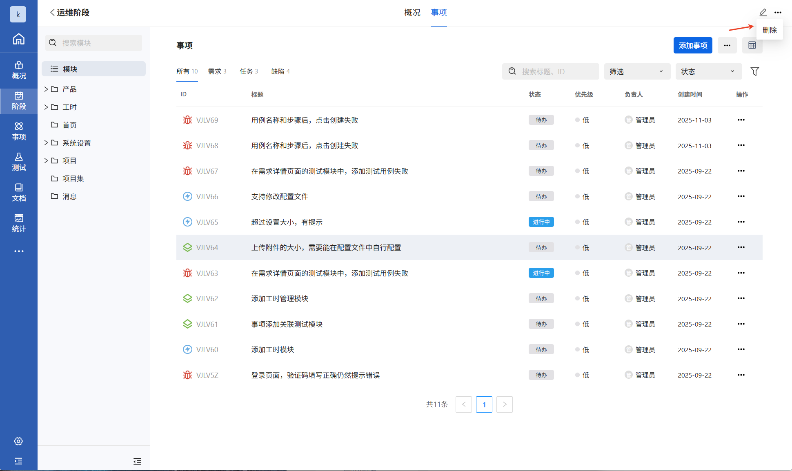
Task: Click the funnel filter icon
Action: 754,71
